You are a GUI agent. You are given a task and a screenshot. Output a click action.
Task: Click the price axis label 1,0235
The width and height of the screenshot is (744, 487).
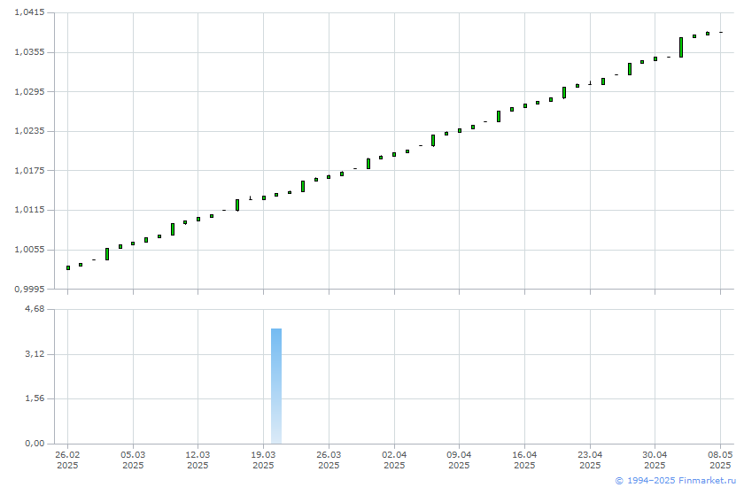click(x=29, y=131)
